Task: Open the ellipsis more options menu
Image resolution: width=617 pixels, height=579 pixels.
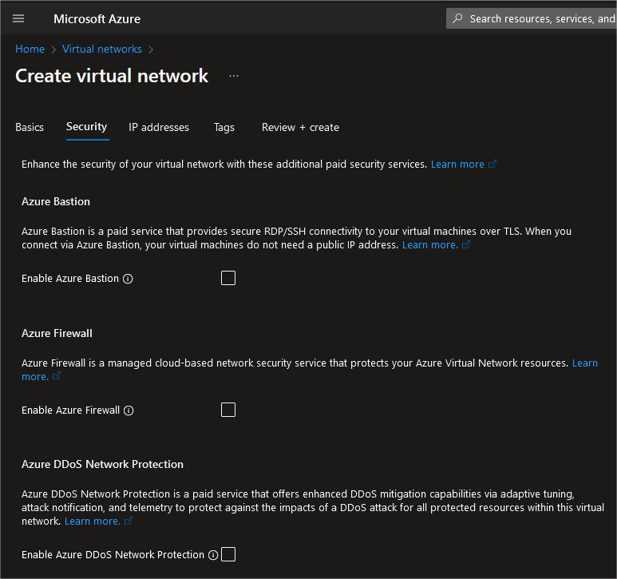Action: [234, 76]
